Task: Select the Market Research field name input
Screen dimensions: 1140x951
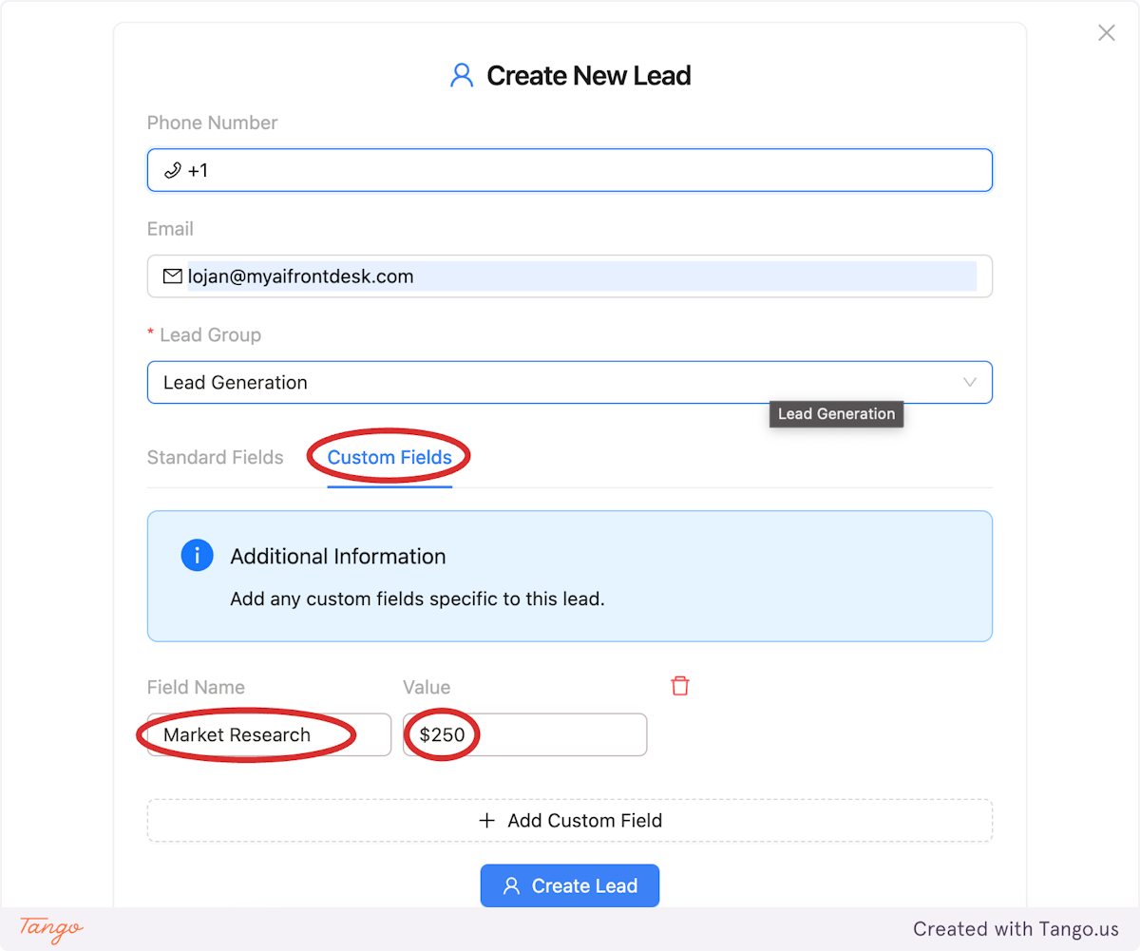Action: point(266,734)
